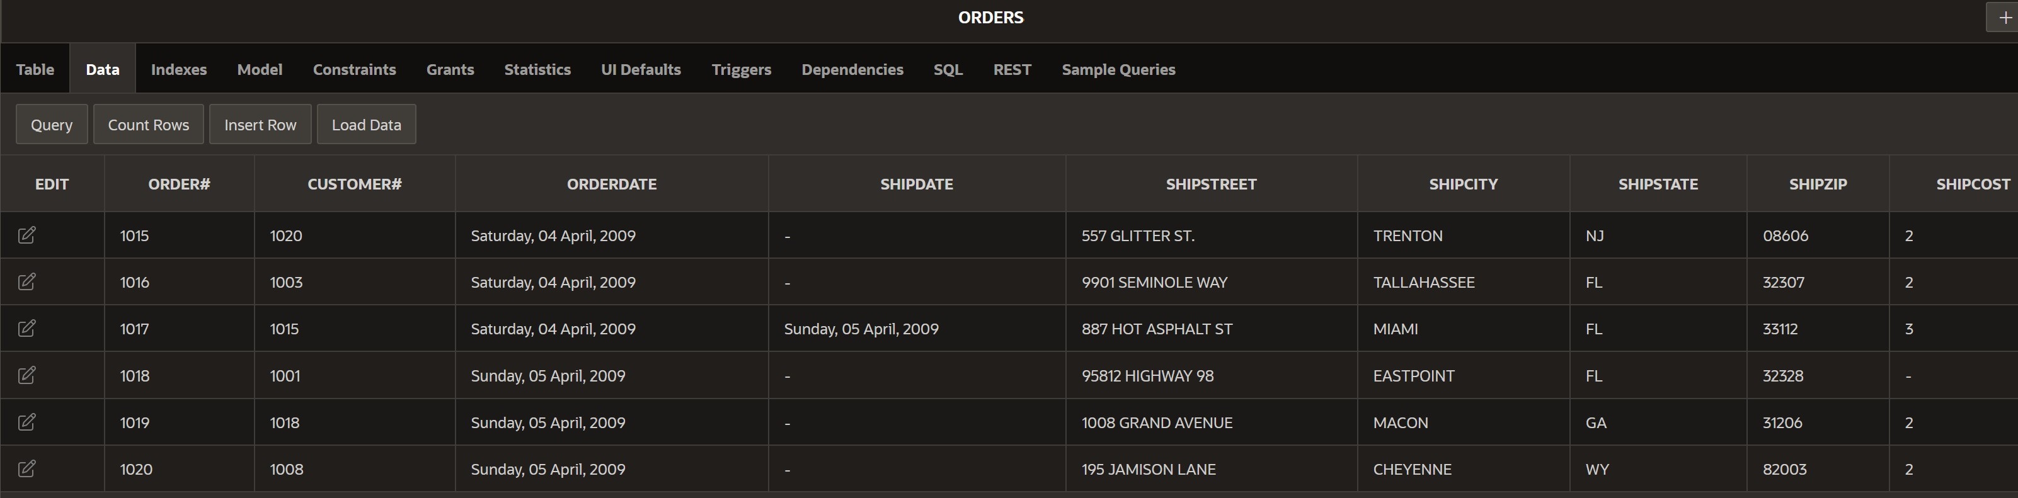The image size is (2018, 498).
Task: Click the Query button
Action: 52,125
